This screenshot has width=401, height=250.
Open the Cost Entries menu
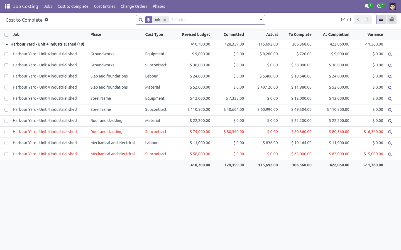point(105,6)
